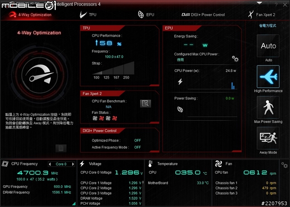Click the Optimized Phase OFF value

click(137, 140)
